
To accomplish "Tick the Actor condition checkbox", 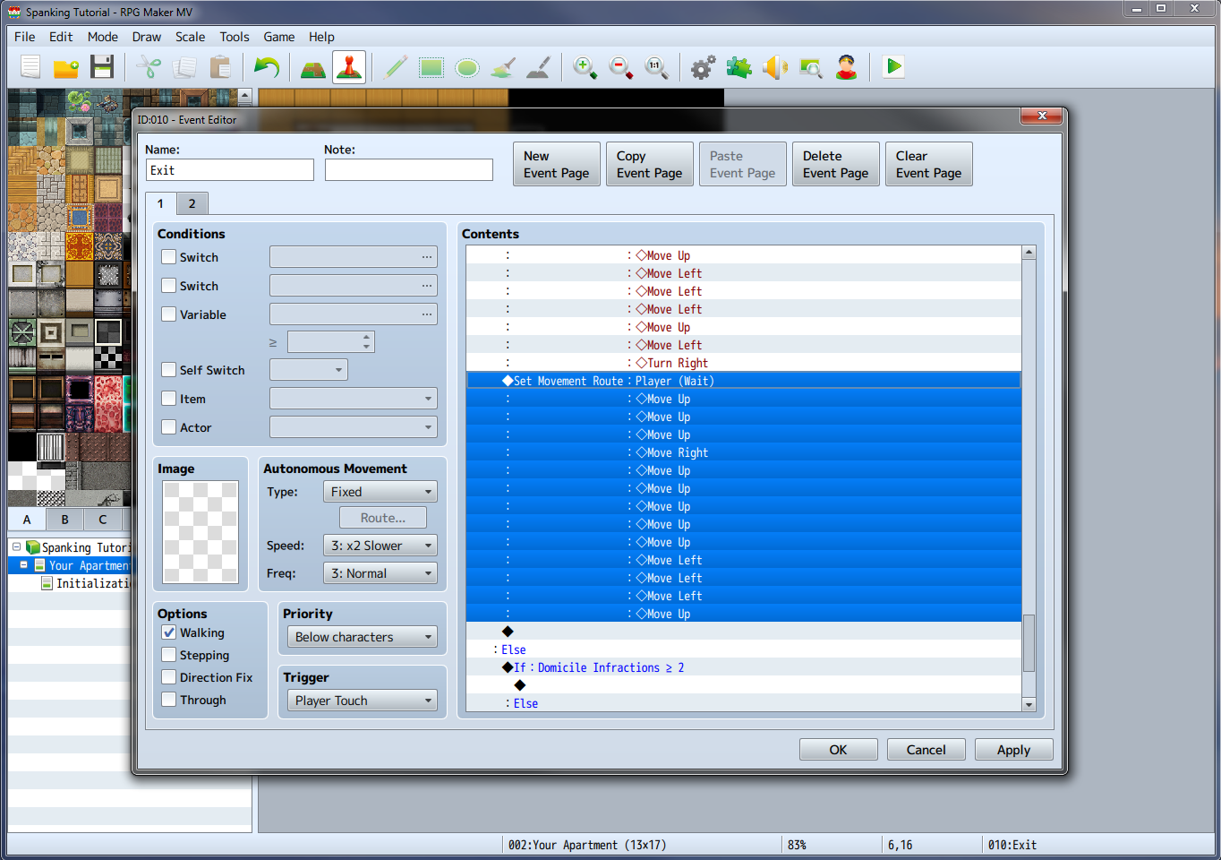I will [168, 427].
